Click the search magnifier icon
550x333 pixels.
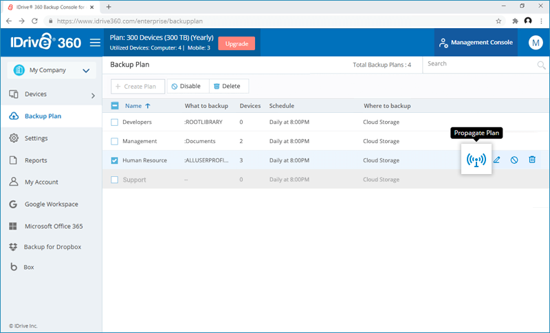(541, 65)
